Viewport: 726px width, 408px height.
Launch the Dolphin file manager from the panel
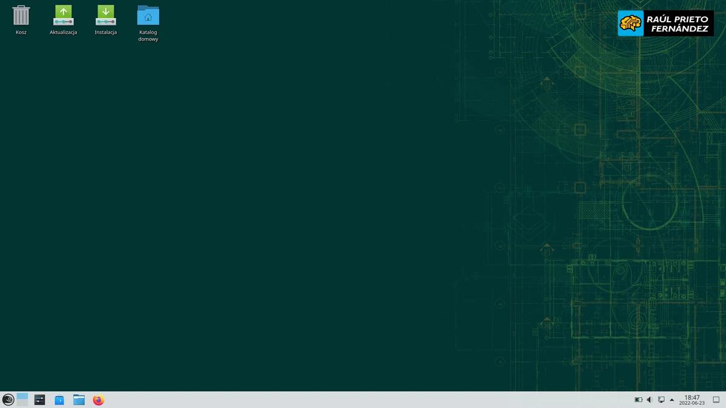click(79, 400)
